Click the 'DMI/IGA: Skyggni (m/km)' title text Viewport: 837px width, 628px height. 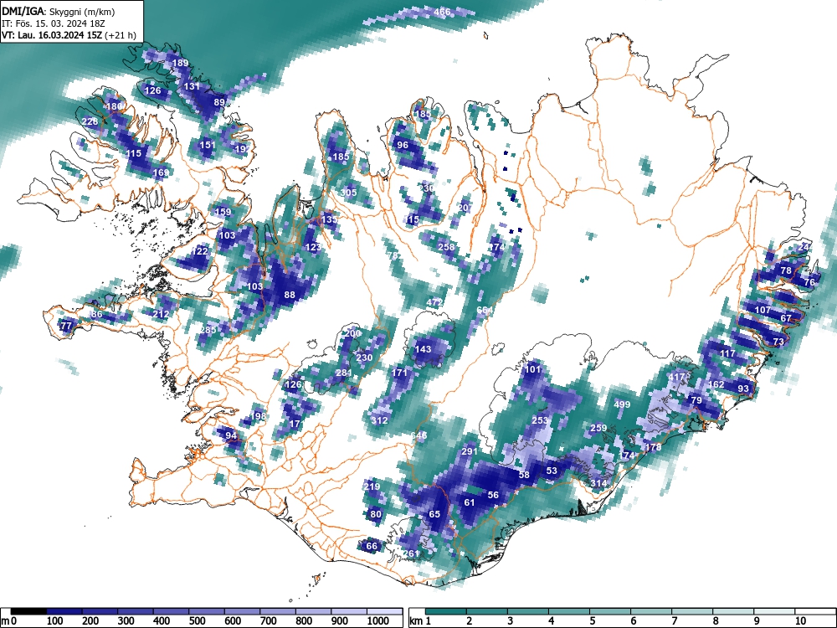(59, 12)
